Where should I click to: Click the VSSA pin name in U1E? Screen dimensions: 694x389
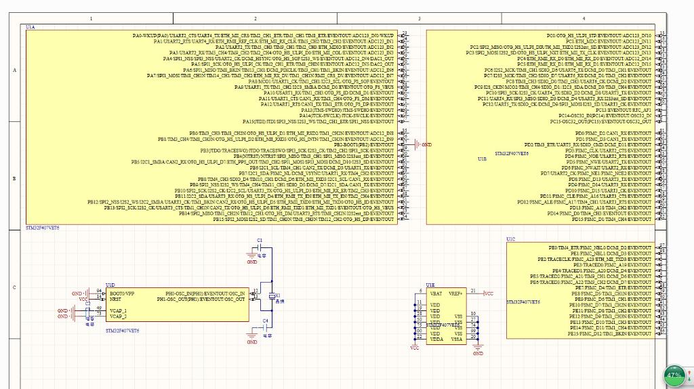(457, 340)
